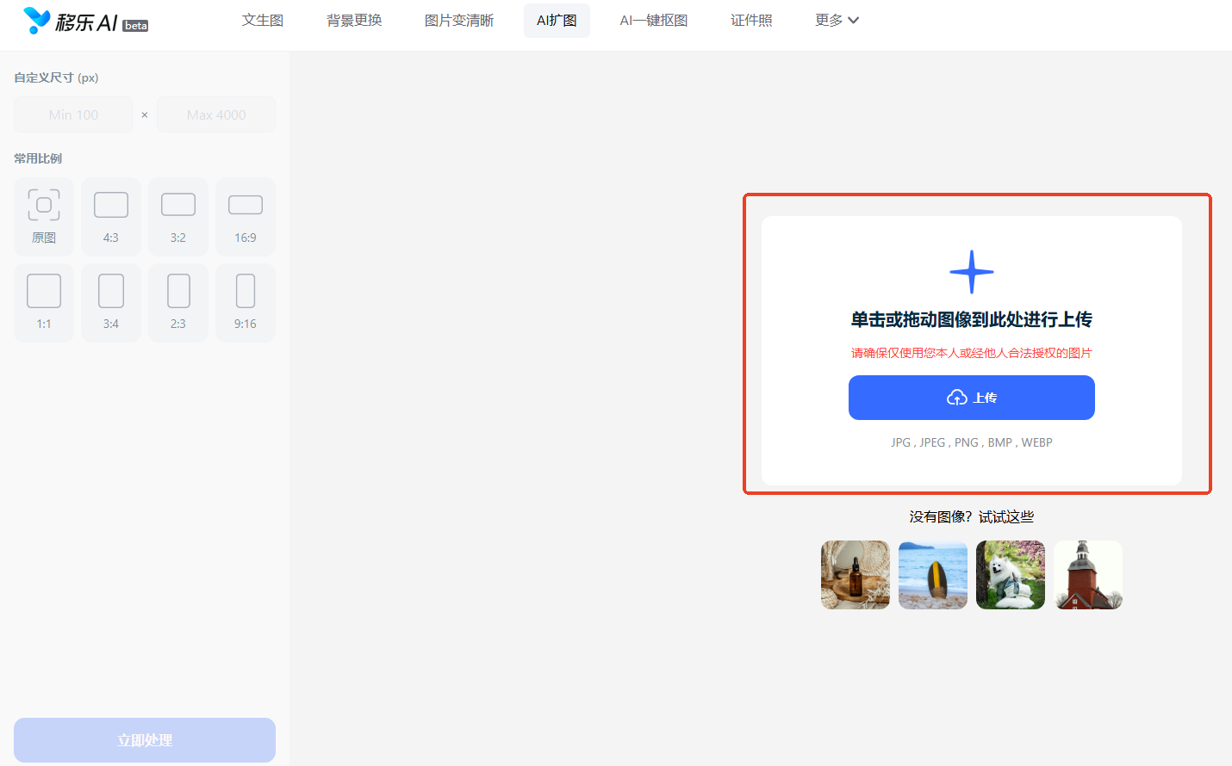
Task: Select the white dog sample image
Action: point(1011,575)
